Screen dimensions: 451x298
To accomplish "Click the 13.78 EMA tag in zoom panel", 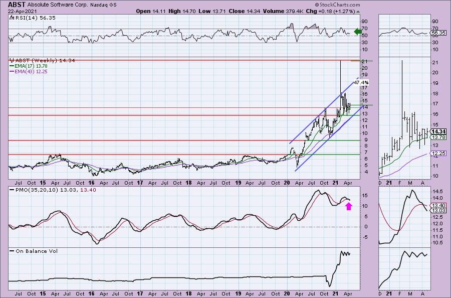I will click(x=439, y=137).
